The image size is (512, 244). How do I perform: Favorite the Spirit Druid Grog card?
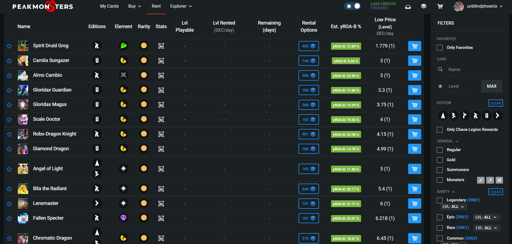[9, 46]
